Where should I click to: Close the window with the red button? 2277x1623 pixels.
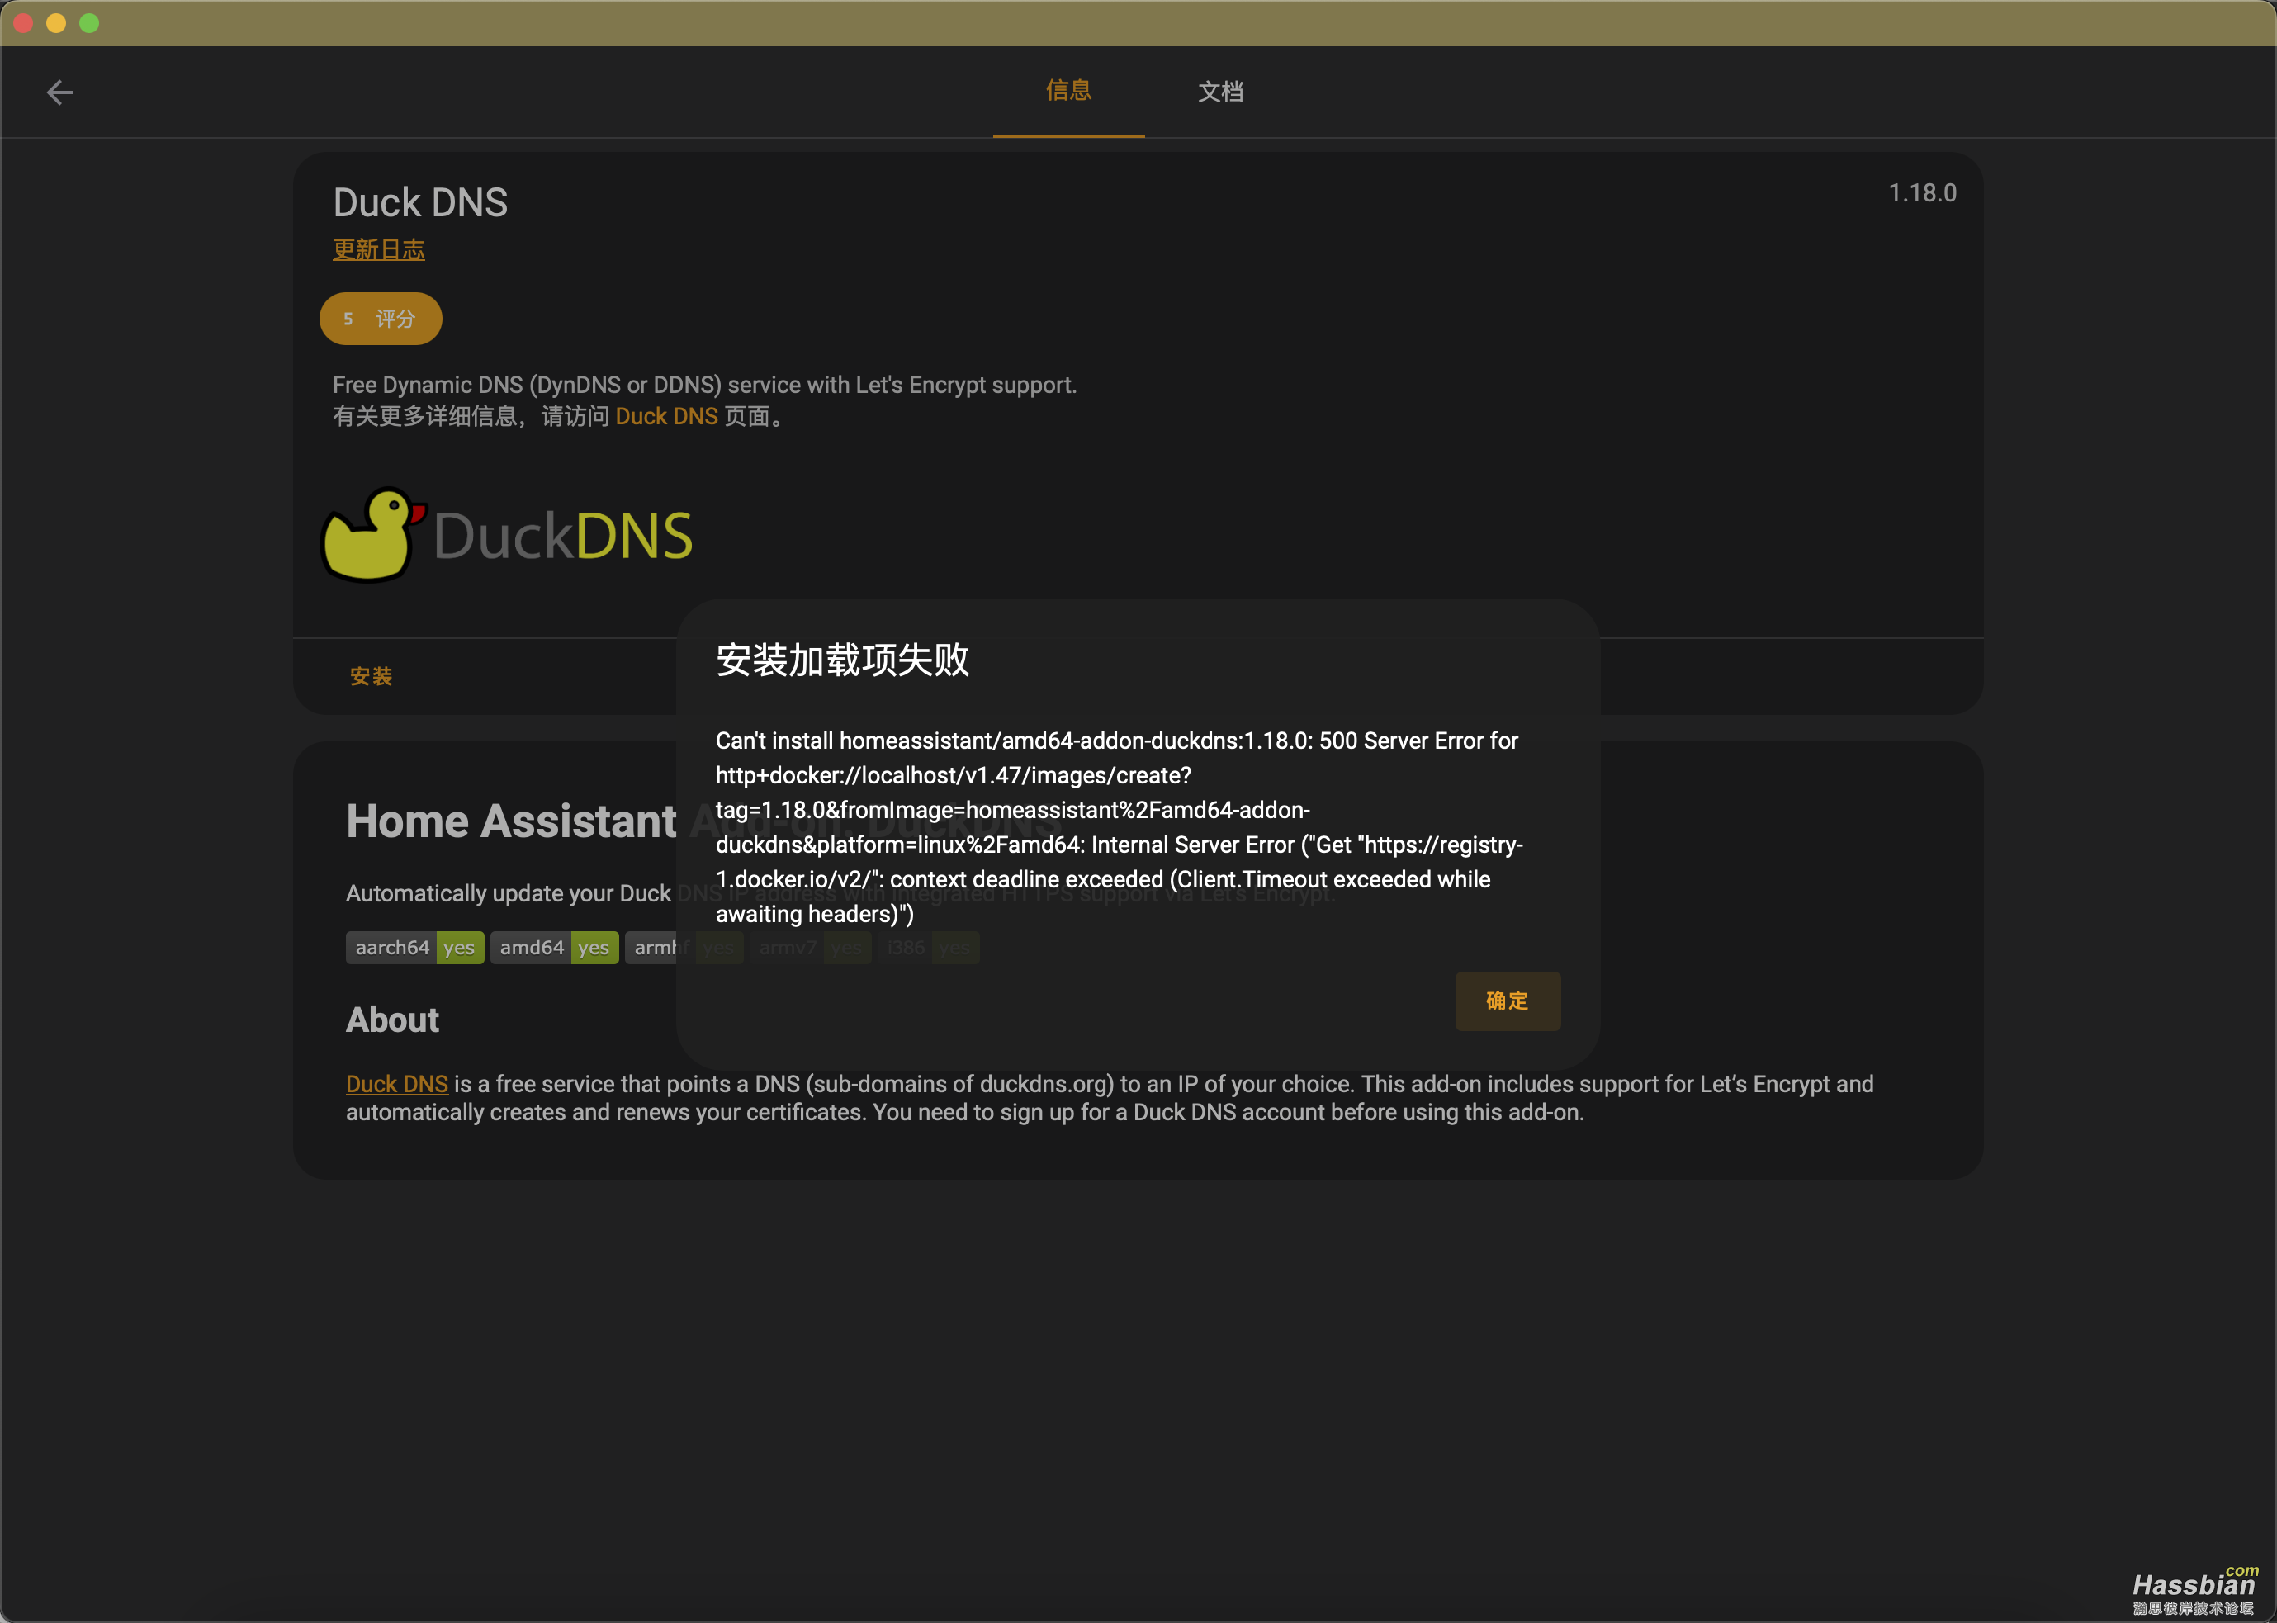[x=24, y=23]
